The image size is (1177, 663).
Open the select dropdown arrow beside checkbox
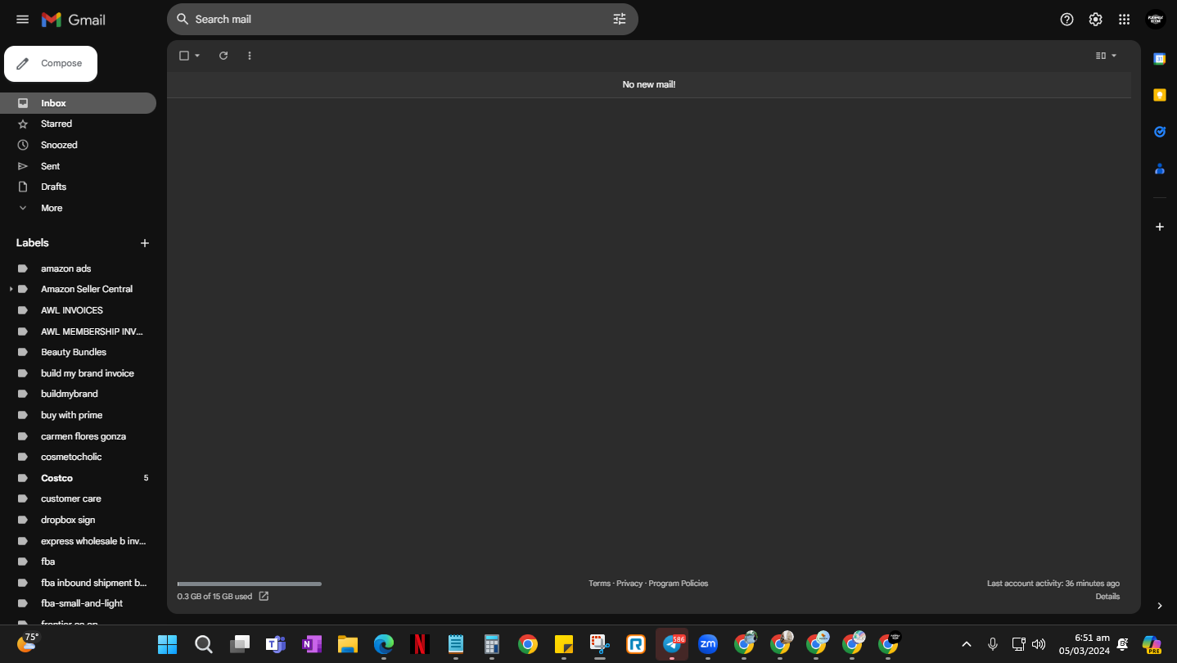(x=197, y=56)
